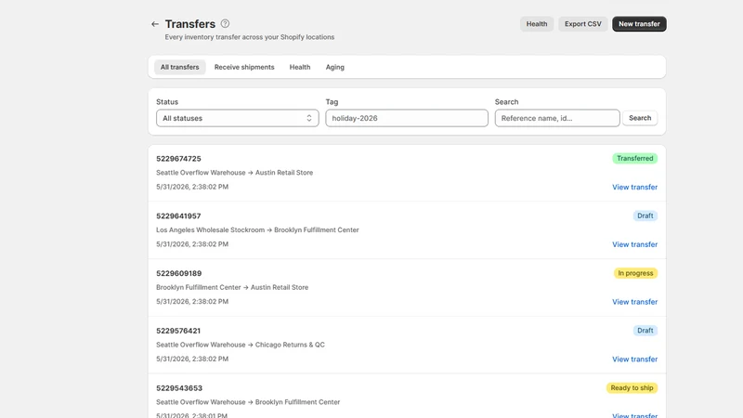Select the All transfers tab

coord(179,67)
